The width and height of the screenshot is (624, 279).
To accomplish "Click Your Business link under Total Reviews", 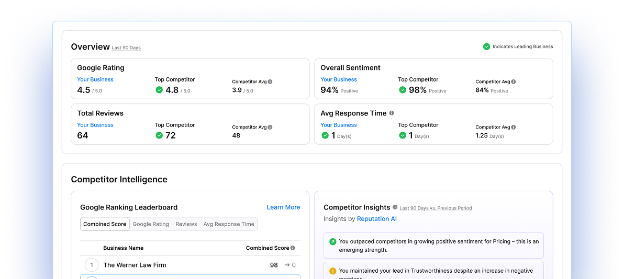I will pyautogui.click(x=95, y=125).
